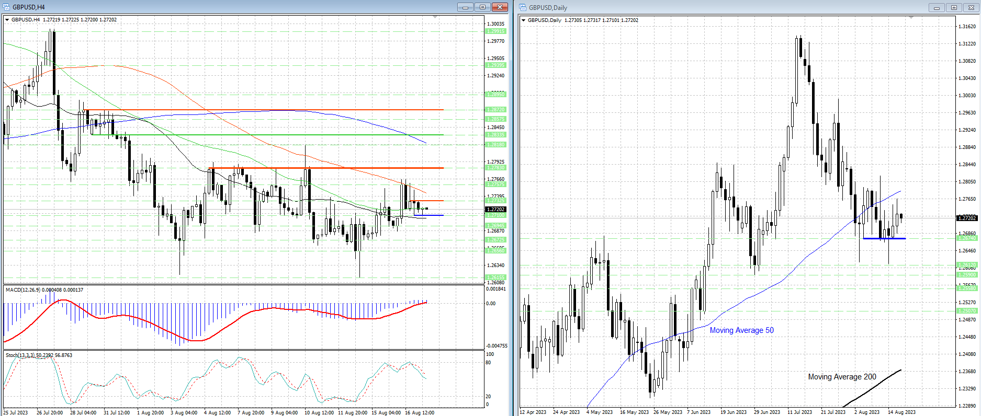Viewport: 981px width, 416px height.
Task: Click the GBPUSD,Daily window chart icon
Action: click(523, 7)
